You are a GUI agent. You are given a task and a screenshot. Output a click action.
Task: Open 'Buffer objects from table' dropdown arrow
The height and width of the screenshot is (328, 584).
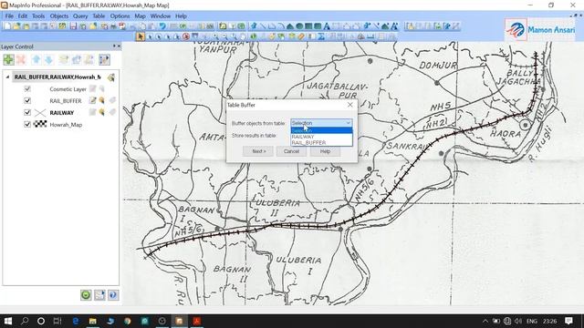pos(349,123)
